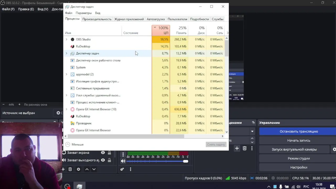336x189 pixels.
Task: Delete selected source with trash icon
Action: pyautogui.click(x=70, y=169)
